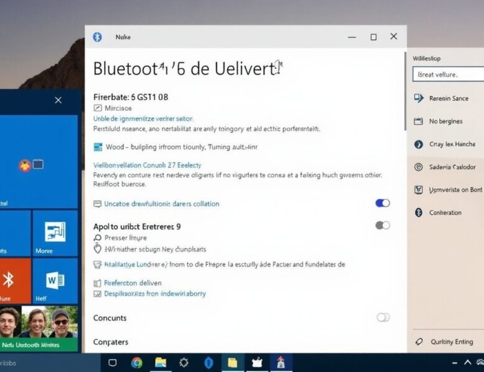
Task: Launch Chrome from the taskbar
Action: coord(137,363)
